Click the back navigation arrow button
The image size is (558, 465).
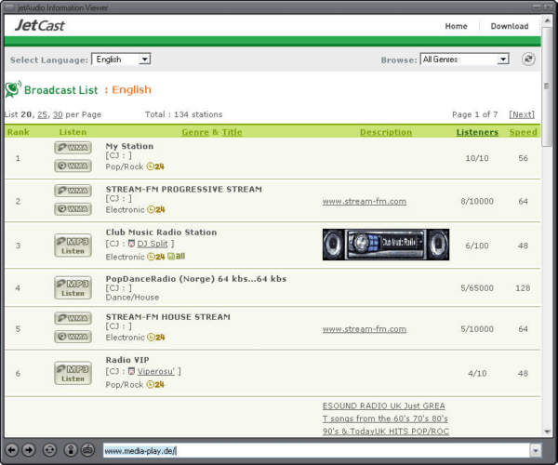click(11, 450)
